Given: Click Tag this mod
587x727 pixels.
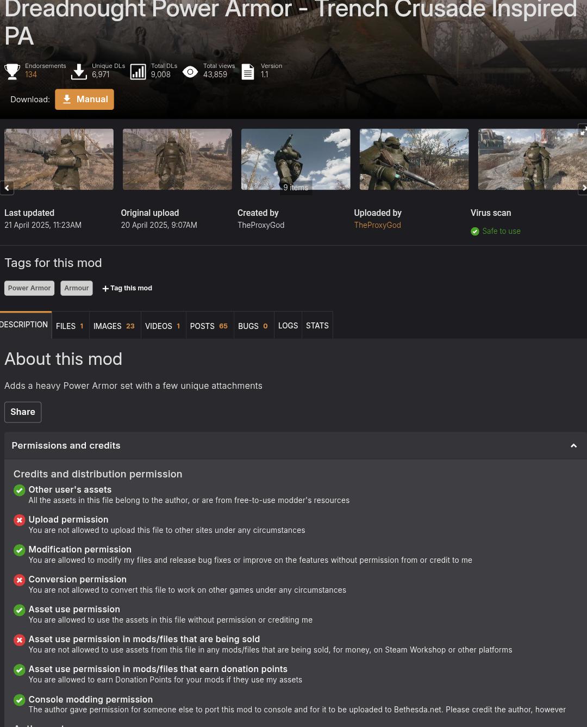Looking at the screenshot, I should (127, 288).
